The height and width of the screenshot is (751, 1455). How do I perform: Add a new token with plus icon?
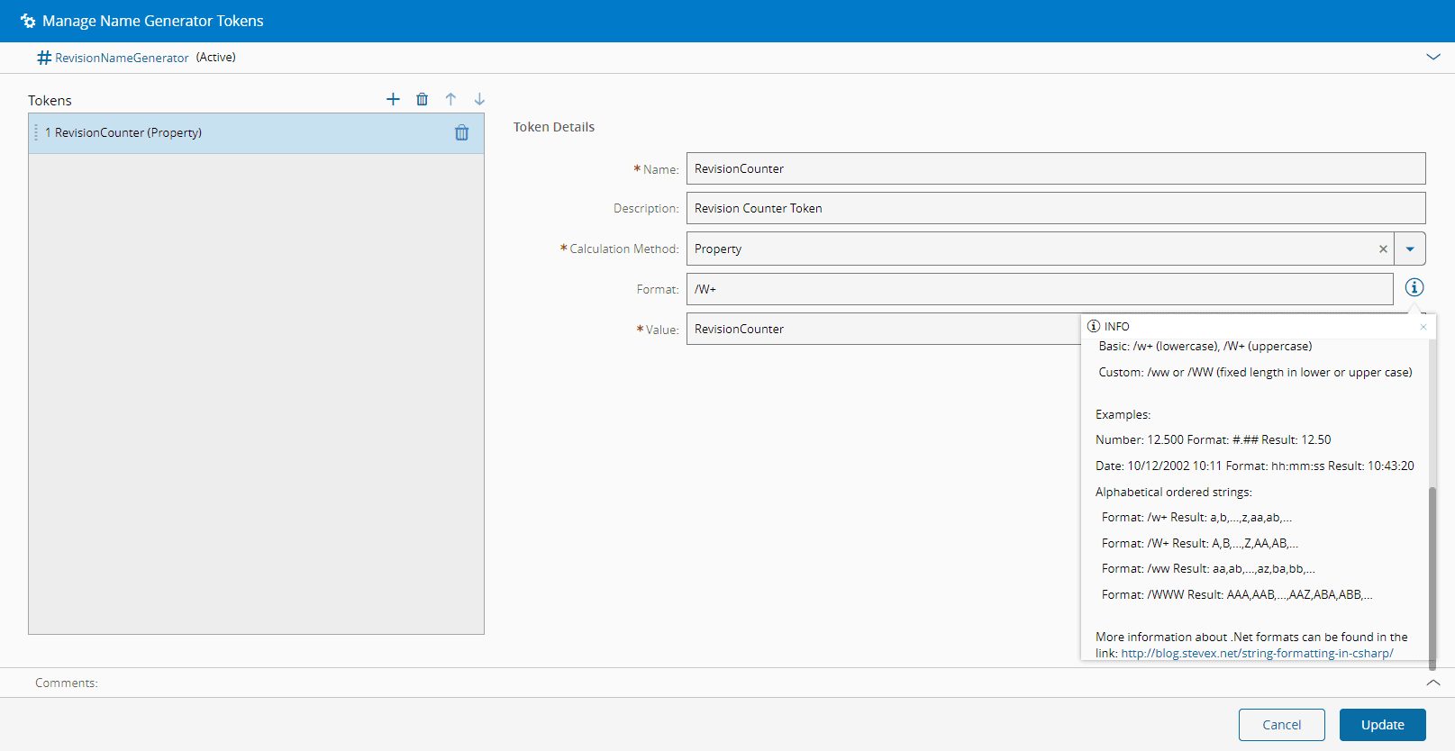393,99
